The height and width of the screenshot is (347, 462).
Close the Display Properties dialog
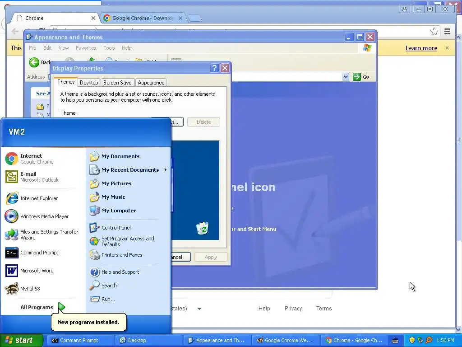[x=225, y=68]
